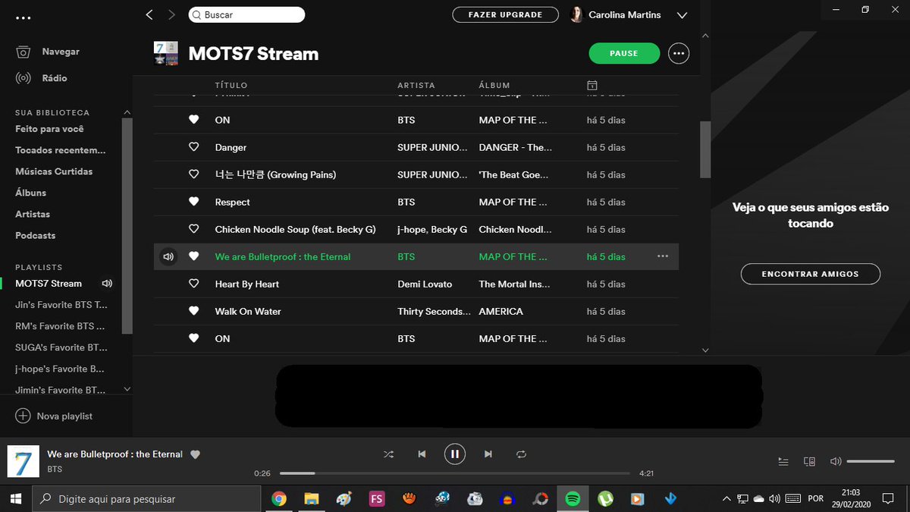Screen dimensions: 910x512
Task: Click the Spotify taskbar icon
Action: (x=573, y=498)
